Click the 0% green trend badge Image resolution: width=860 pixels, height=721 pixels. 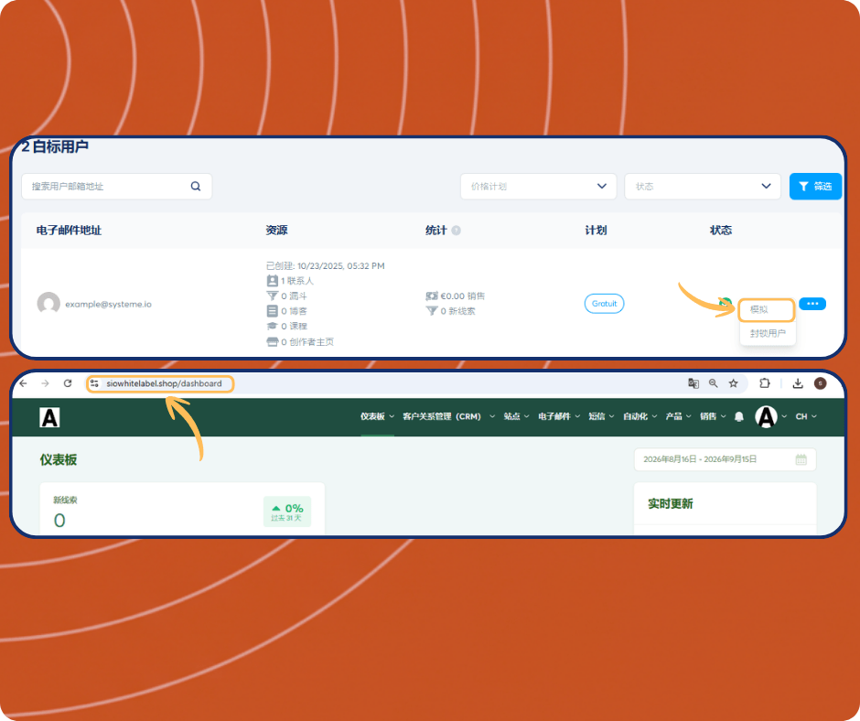[287, 511]
